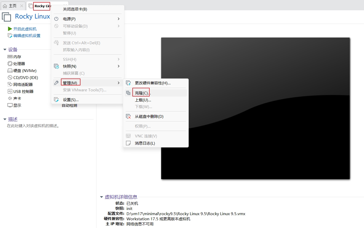
Task: Click the note icon beside 消息日志(L)
Action: 128,143
